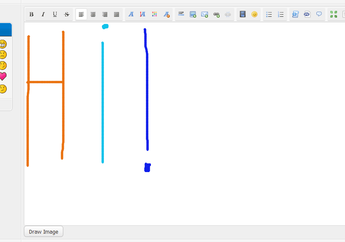Open the text color palette
Screen dimensions: 345x242
coord(155,14)
